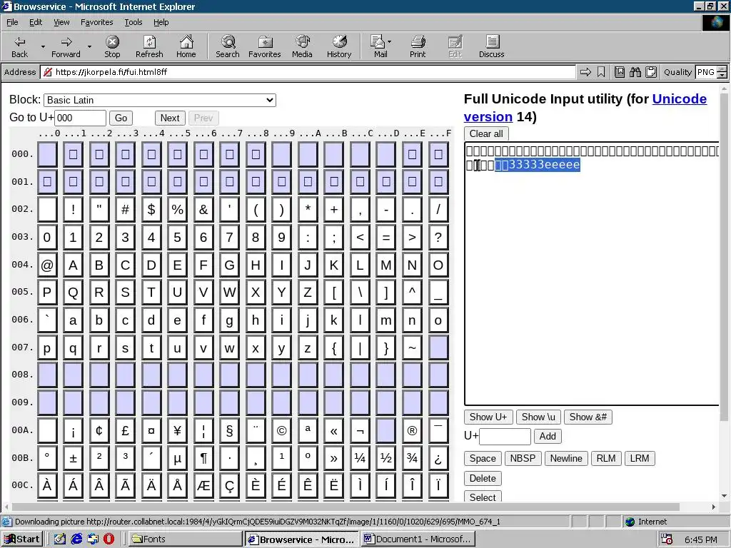Launch Internet Explorer from quick launch
The height and width of the screenshot is (548, 731).
point(76,539)
